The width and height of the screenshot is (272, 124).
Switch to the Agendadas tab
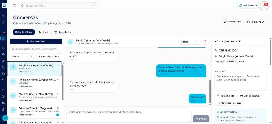[x=62, y=32]
